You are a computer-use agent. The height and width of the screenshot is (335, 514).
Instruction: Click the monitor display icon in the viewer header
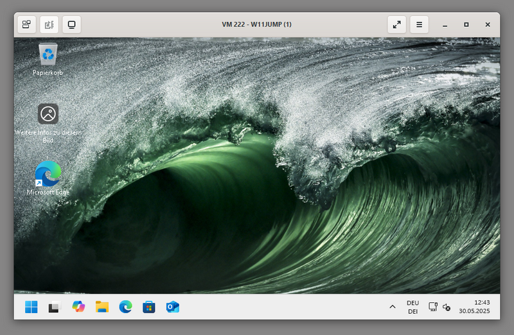tap(71, 25)
